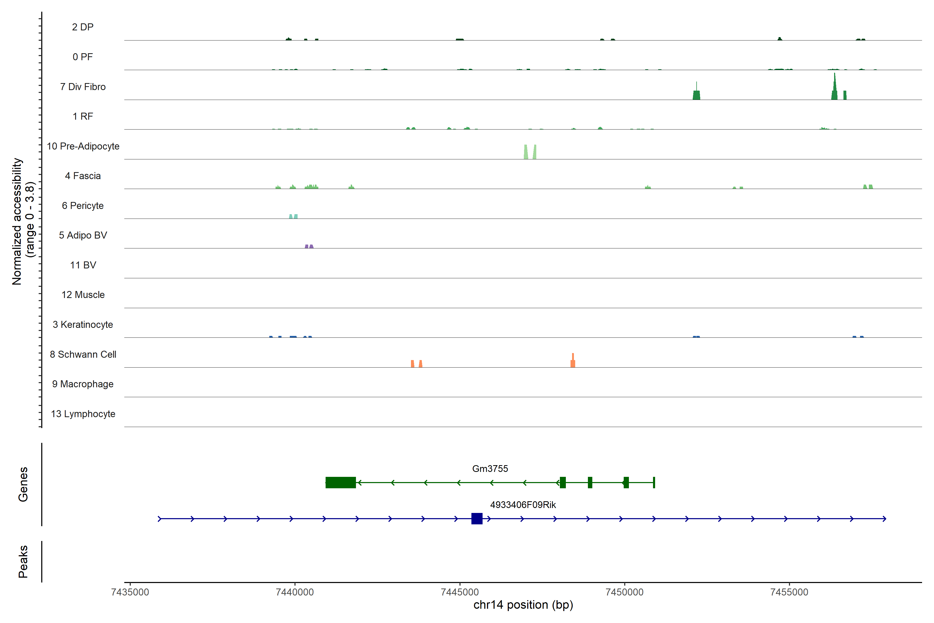Viewport: 934px width, 623px height.
Task: Click the 7445000 axis tick label
Action: (x=459, y=592)
